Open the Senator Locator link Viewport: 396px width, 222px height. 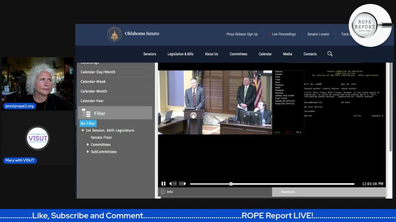pos(318,34)
